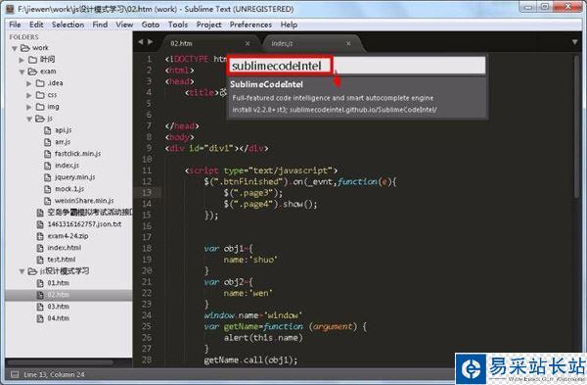Click the jquery.min.js file icon

coord(48,177)
